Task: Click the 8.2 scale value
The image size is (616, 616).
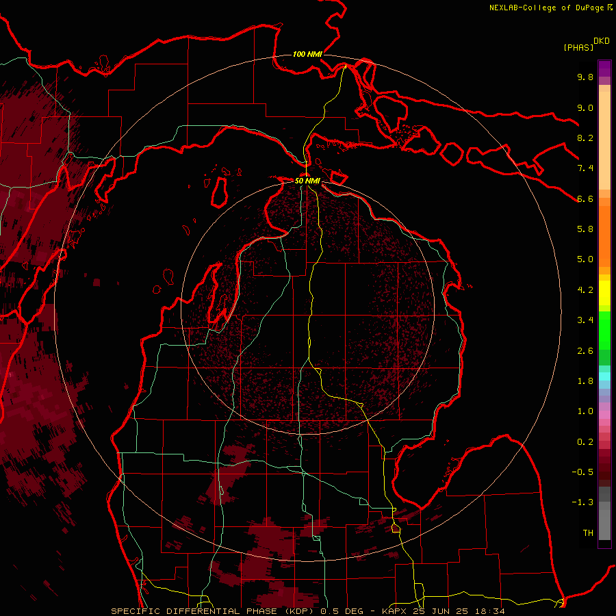Action: (x=585, y=138)
